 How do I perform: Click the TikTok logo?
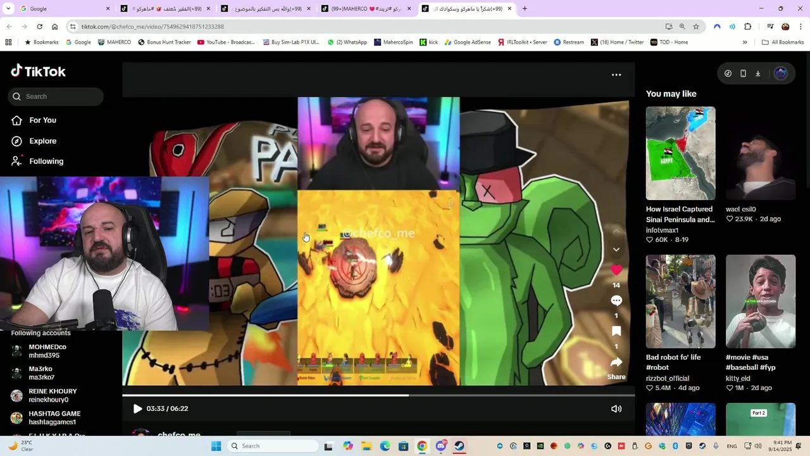click(x=38, y=71)
